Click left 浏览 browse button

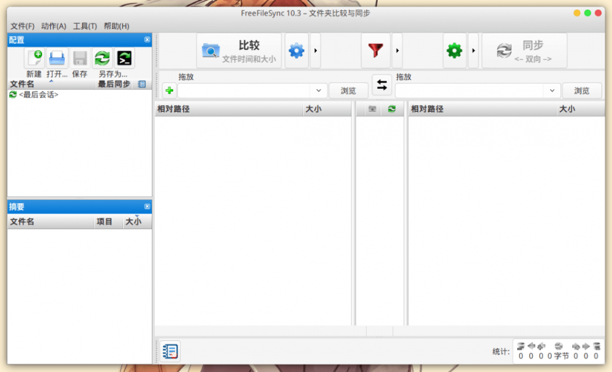(x=348, y=90)
